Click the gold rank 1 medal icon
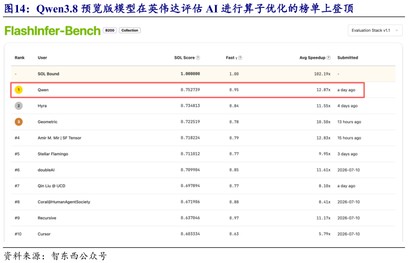This screenshot has width=408, height=263. (18, 90)
